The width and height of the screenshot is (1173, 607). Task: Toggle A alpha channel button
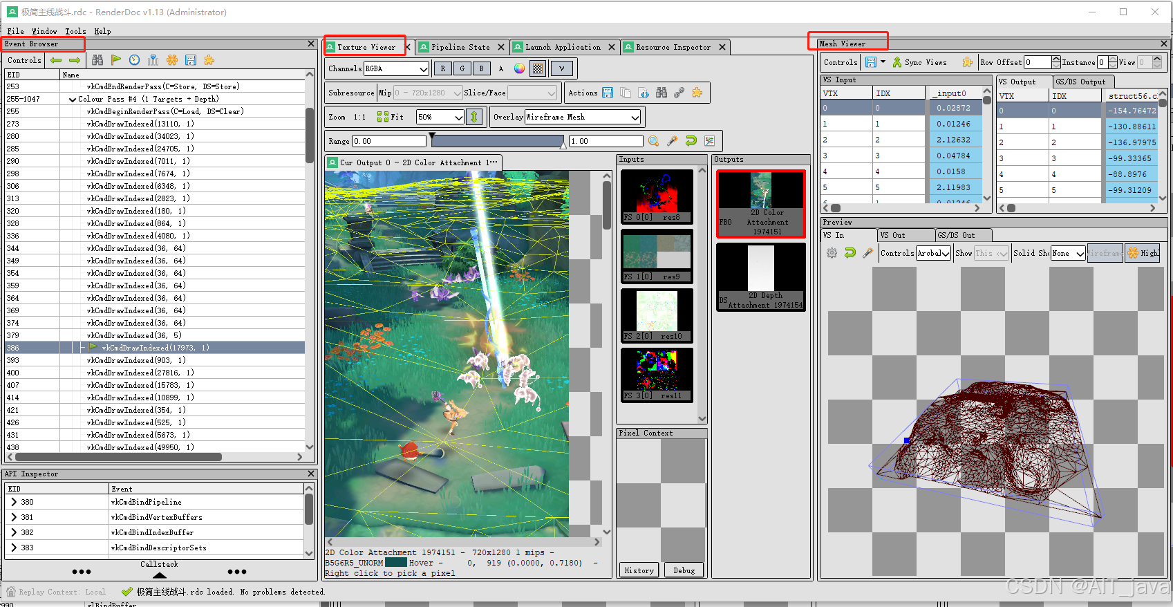click(501, 68)
